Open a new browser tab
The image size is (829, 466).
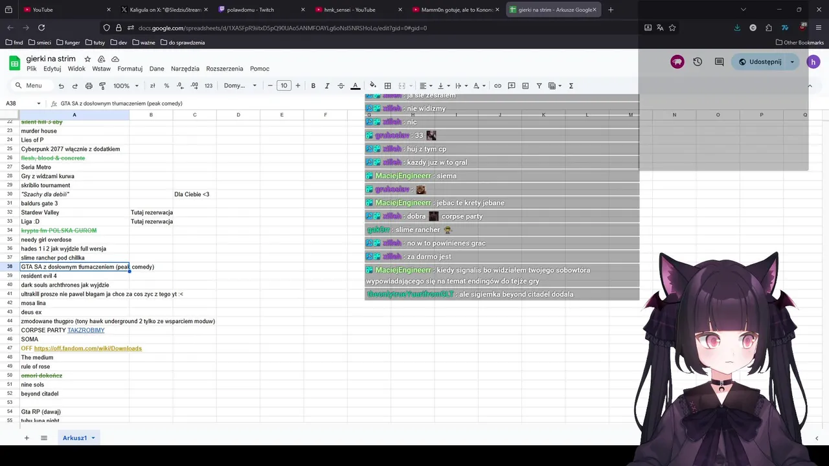pyautogui.click(x=611, y=10)
